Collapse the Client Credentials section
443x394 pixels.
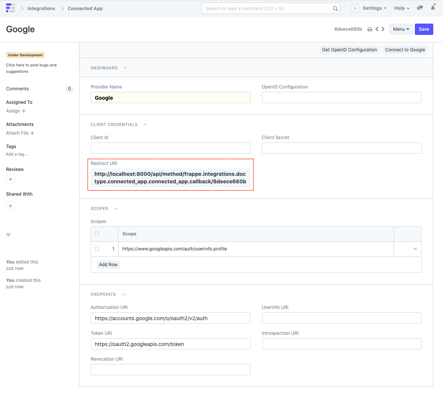pyautogui.click(x=145, y=125)
